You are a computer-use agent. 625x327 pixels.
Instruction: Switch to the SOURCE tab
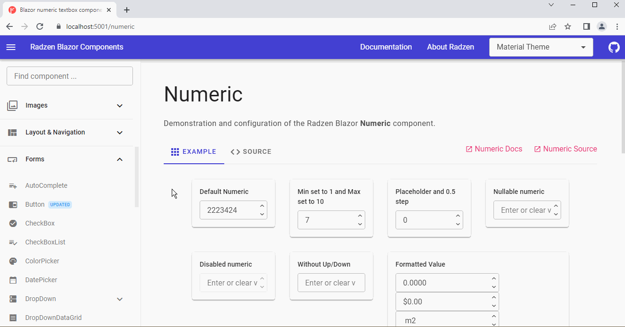click(251, 152)
